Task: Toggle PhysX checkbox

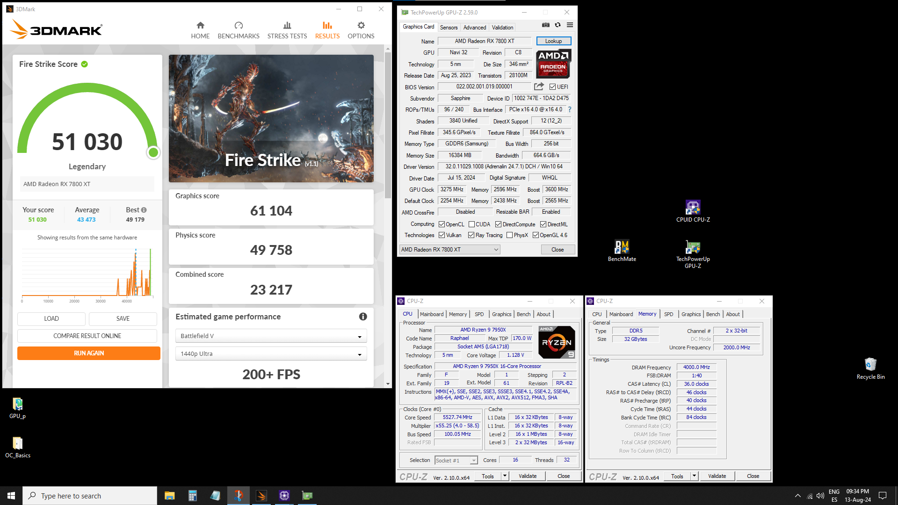Action: click(509, 235)
